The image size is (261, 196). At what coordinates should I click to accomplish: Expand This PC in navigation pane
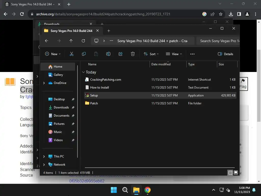coord(44,156)
